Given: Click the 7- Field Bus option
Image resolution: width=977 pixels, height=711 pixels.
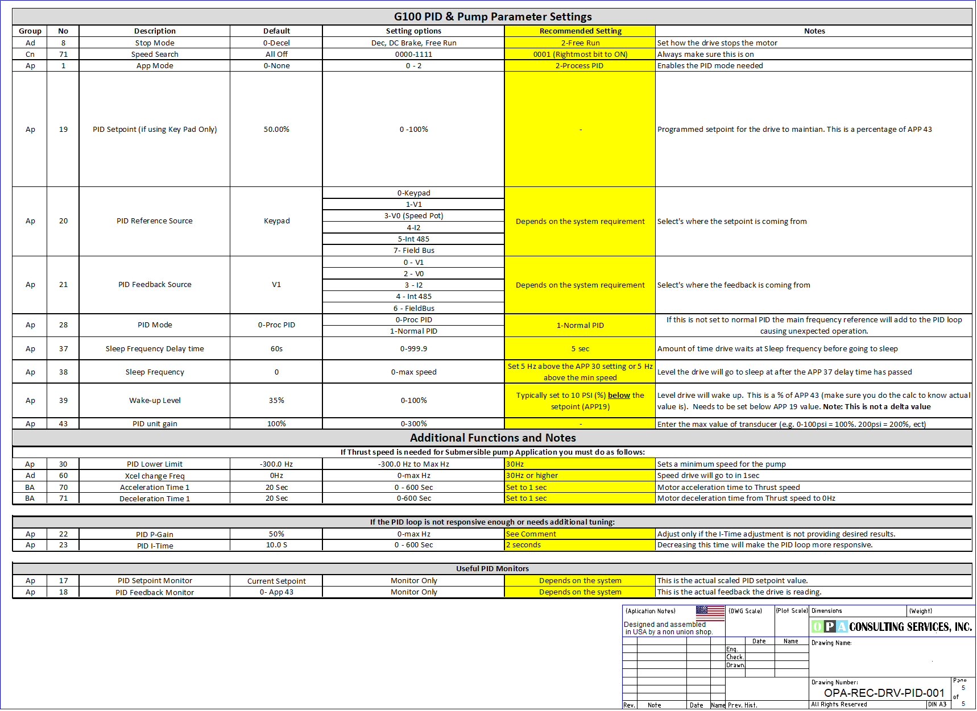Looking at the screenshot, I should pyautogui.click(x=413, y=251).
